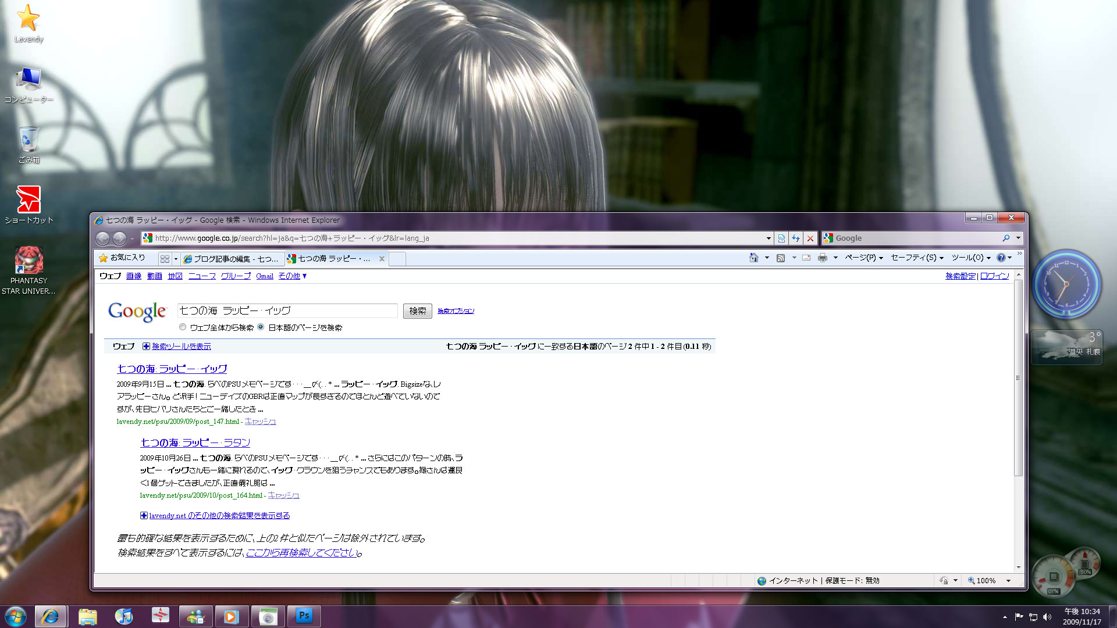Screen dimensions: 1117x628
Task: Open the Mirror's Edge shortcut desktop icon
Action: pyautogui.click(x=29, y=205)
